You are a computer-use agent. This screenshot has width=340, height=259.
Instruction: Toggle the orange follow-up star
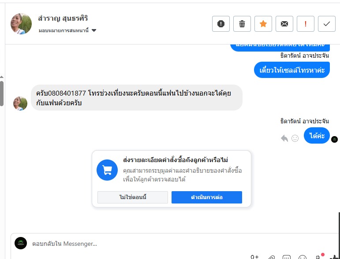pyautogui.click(x=263, y=24)
